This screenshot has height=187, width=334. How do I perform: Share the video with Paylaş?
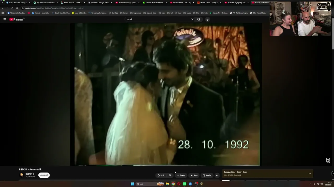tap(181, 175)
